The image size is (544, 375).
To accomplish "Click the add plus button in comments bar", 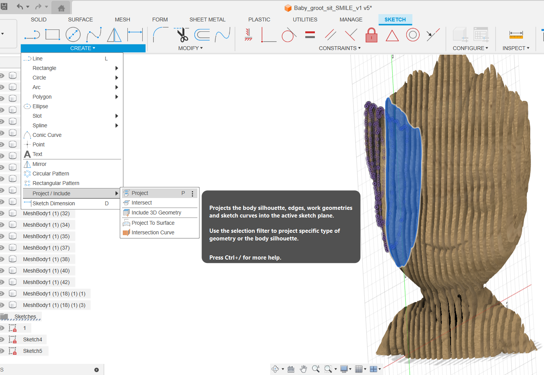I will 96,370.
